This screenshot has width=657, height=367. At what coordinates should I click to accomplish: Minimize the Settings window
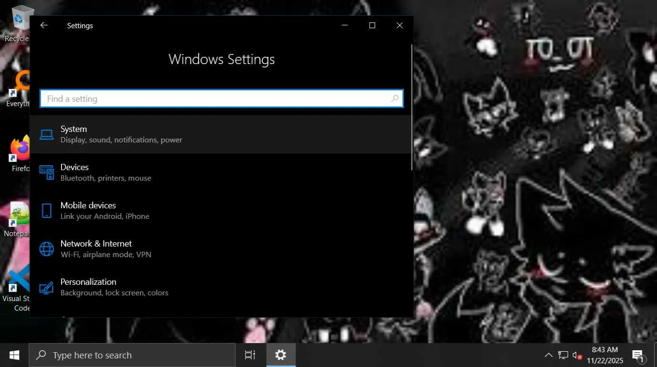(345, 25)
